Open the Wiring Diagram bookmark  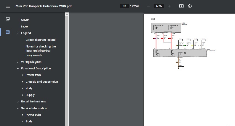[31, 62]
